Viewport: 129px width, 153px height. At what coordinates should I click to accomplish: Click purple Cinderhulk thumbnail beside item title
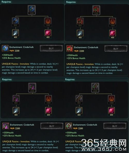(x=6, y=126)
